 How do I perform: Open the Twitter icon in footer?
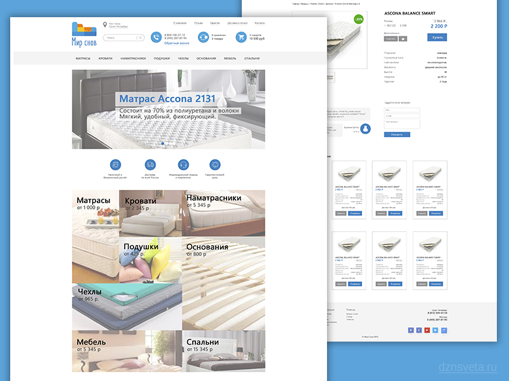(435, 330)
